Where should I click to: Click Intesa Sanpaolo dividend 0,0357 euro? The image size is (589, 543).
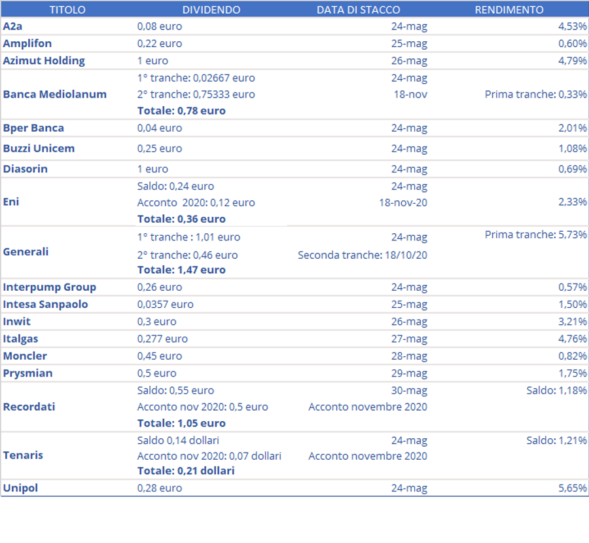pos(166,305)
